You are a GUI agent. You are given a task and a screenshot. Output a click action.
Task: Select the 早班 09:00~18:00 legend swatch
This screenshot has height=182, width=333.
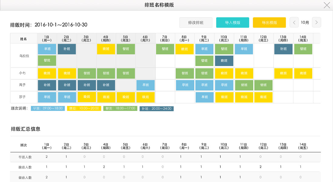(x=48, y=108)
